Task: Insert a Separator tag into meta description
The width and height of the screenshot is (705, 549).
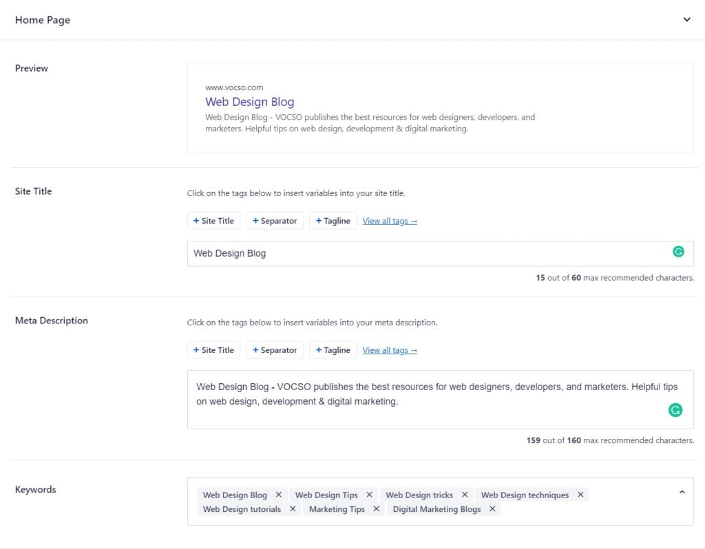Action: pos(275,349)
